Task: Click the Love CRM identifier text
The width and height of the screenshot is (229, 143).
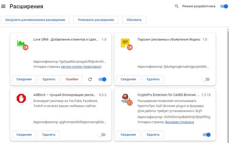Action: (x=70, y=61)
